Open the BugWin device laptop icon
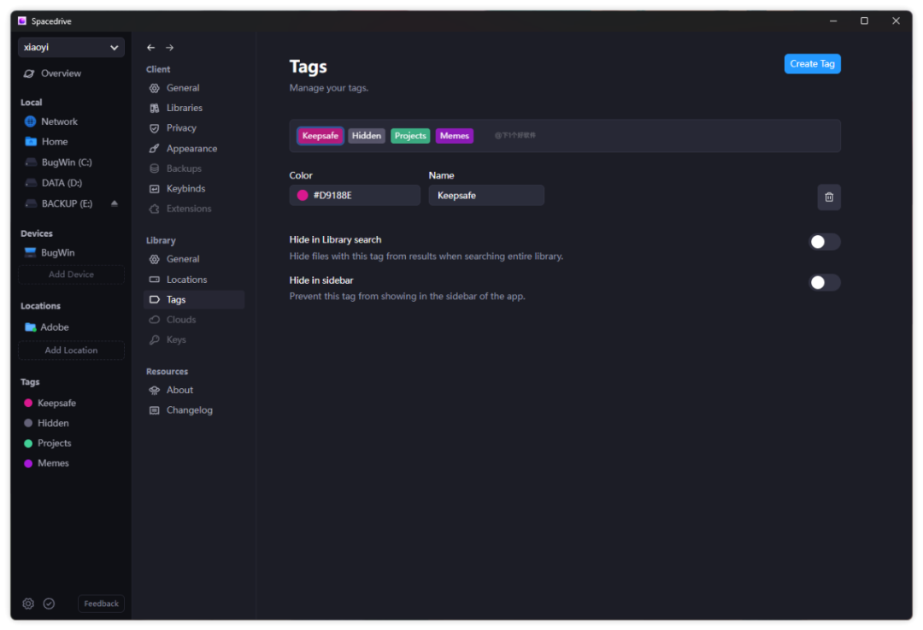The width and height of the screenshot is (923, 630). (30, 252)
